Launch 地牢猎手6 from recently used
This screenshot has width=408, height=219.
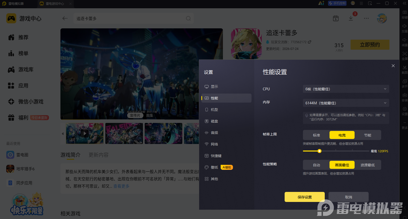(21, 169)
